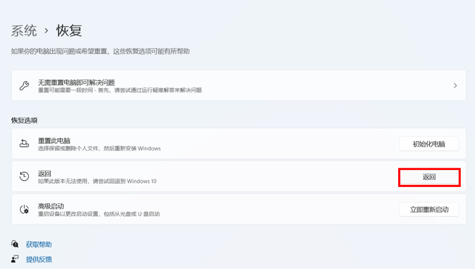Click the Get help (获取帮助) icon
Image resolution: width=475 pixels, height=269 pixels.
tap(15, 244)
